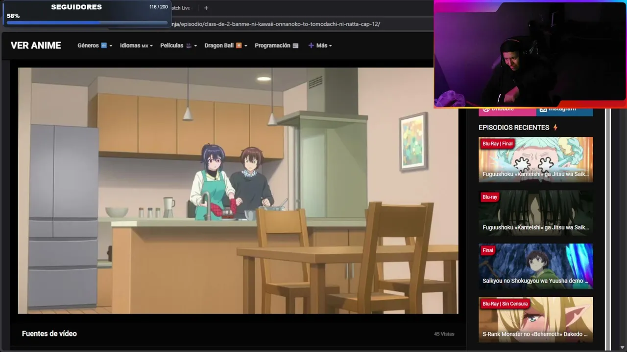Screen dimensions: 627x352
Task: Expand the Dragon Ball dropdown arrow
Action: click(245, 46)
